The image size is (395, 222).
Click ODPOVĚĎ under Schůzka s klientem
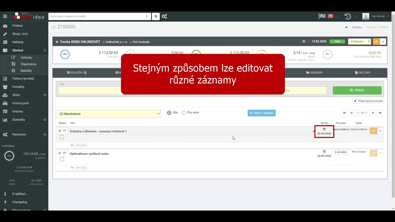click(x=78, y=146)
